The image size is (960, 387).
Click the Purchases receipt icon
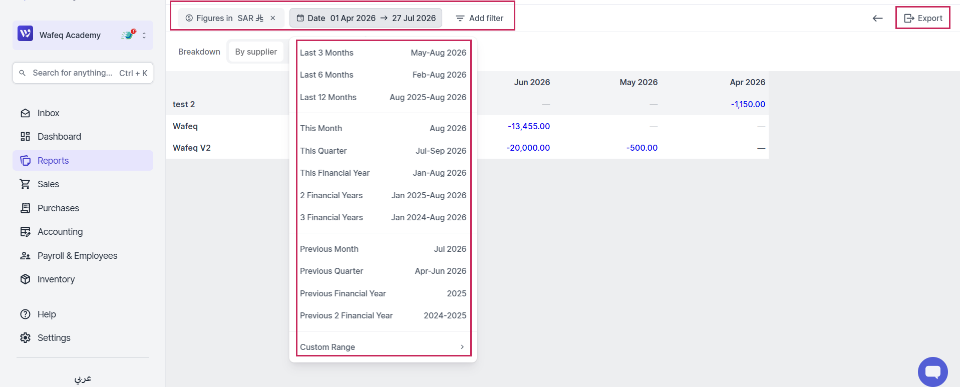(x=25, y=208)
